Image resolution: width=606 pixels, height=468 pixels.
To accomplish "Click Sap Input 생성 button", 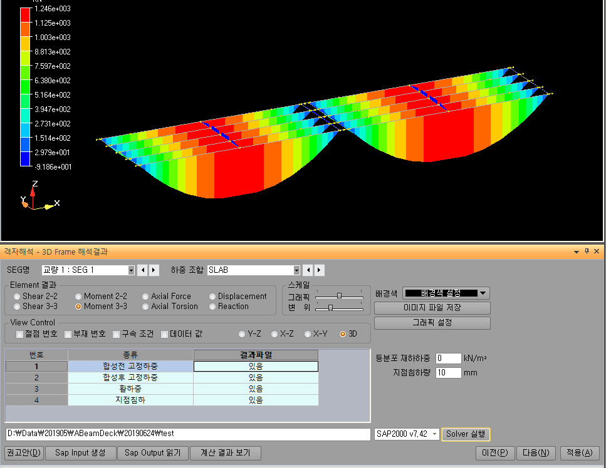I will [80, 453].
